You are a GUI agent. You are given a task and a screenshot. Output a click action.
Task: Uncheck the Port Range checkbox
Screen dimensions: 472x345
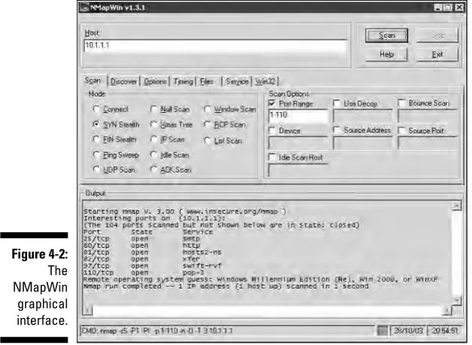tap(272, 103)
